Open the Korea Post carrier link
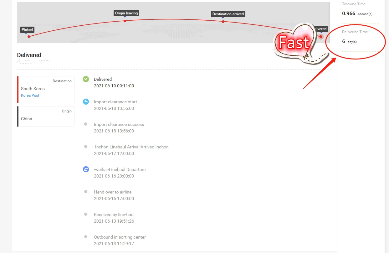Image resolution: width=389 pixels, height=253 pixels. point(30,96)
